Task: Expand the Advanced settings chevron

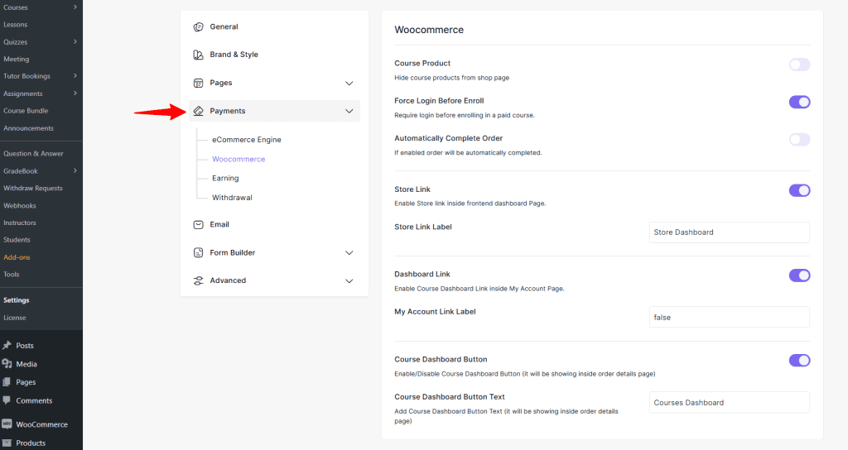Action: (x=349, y=281)
